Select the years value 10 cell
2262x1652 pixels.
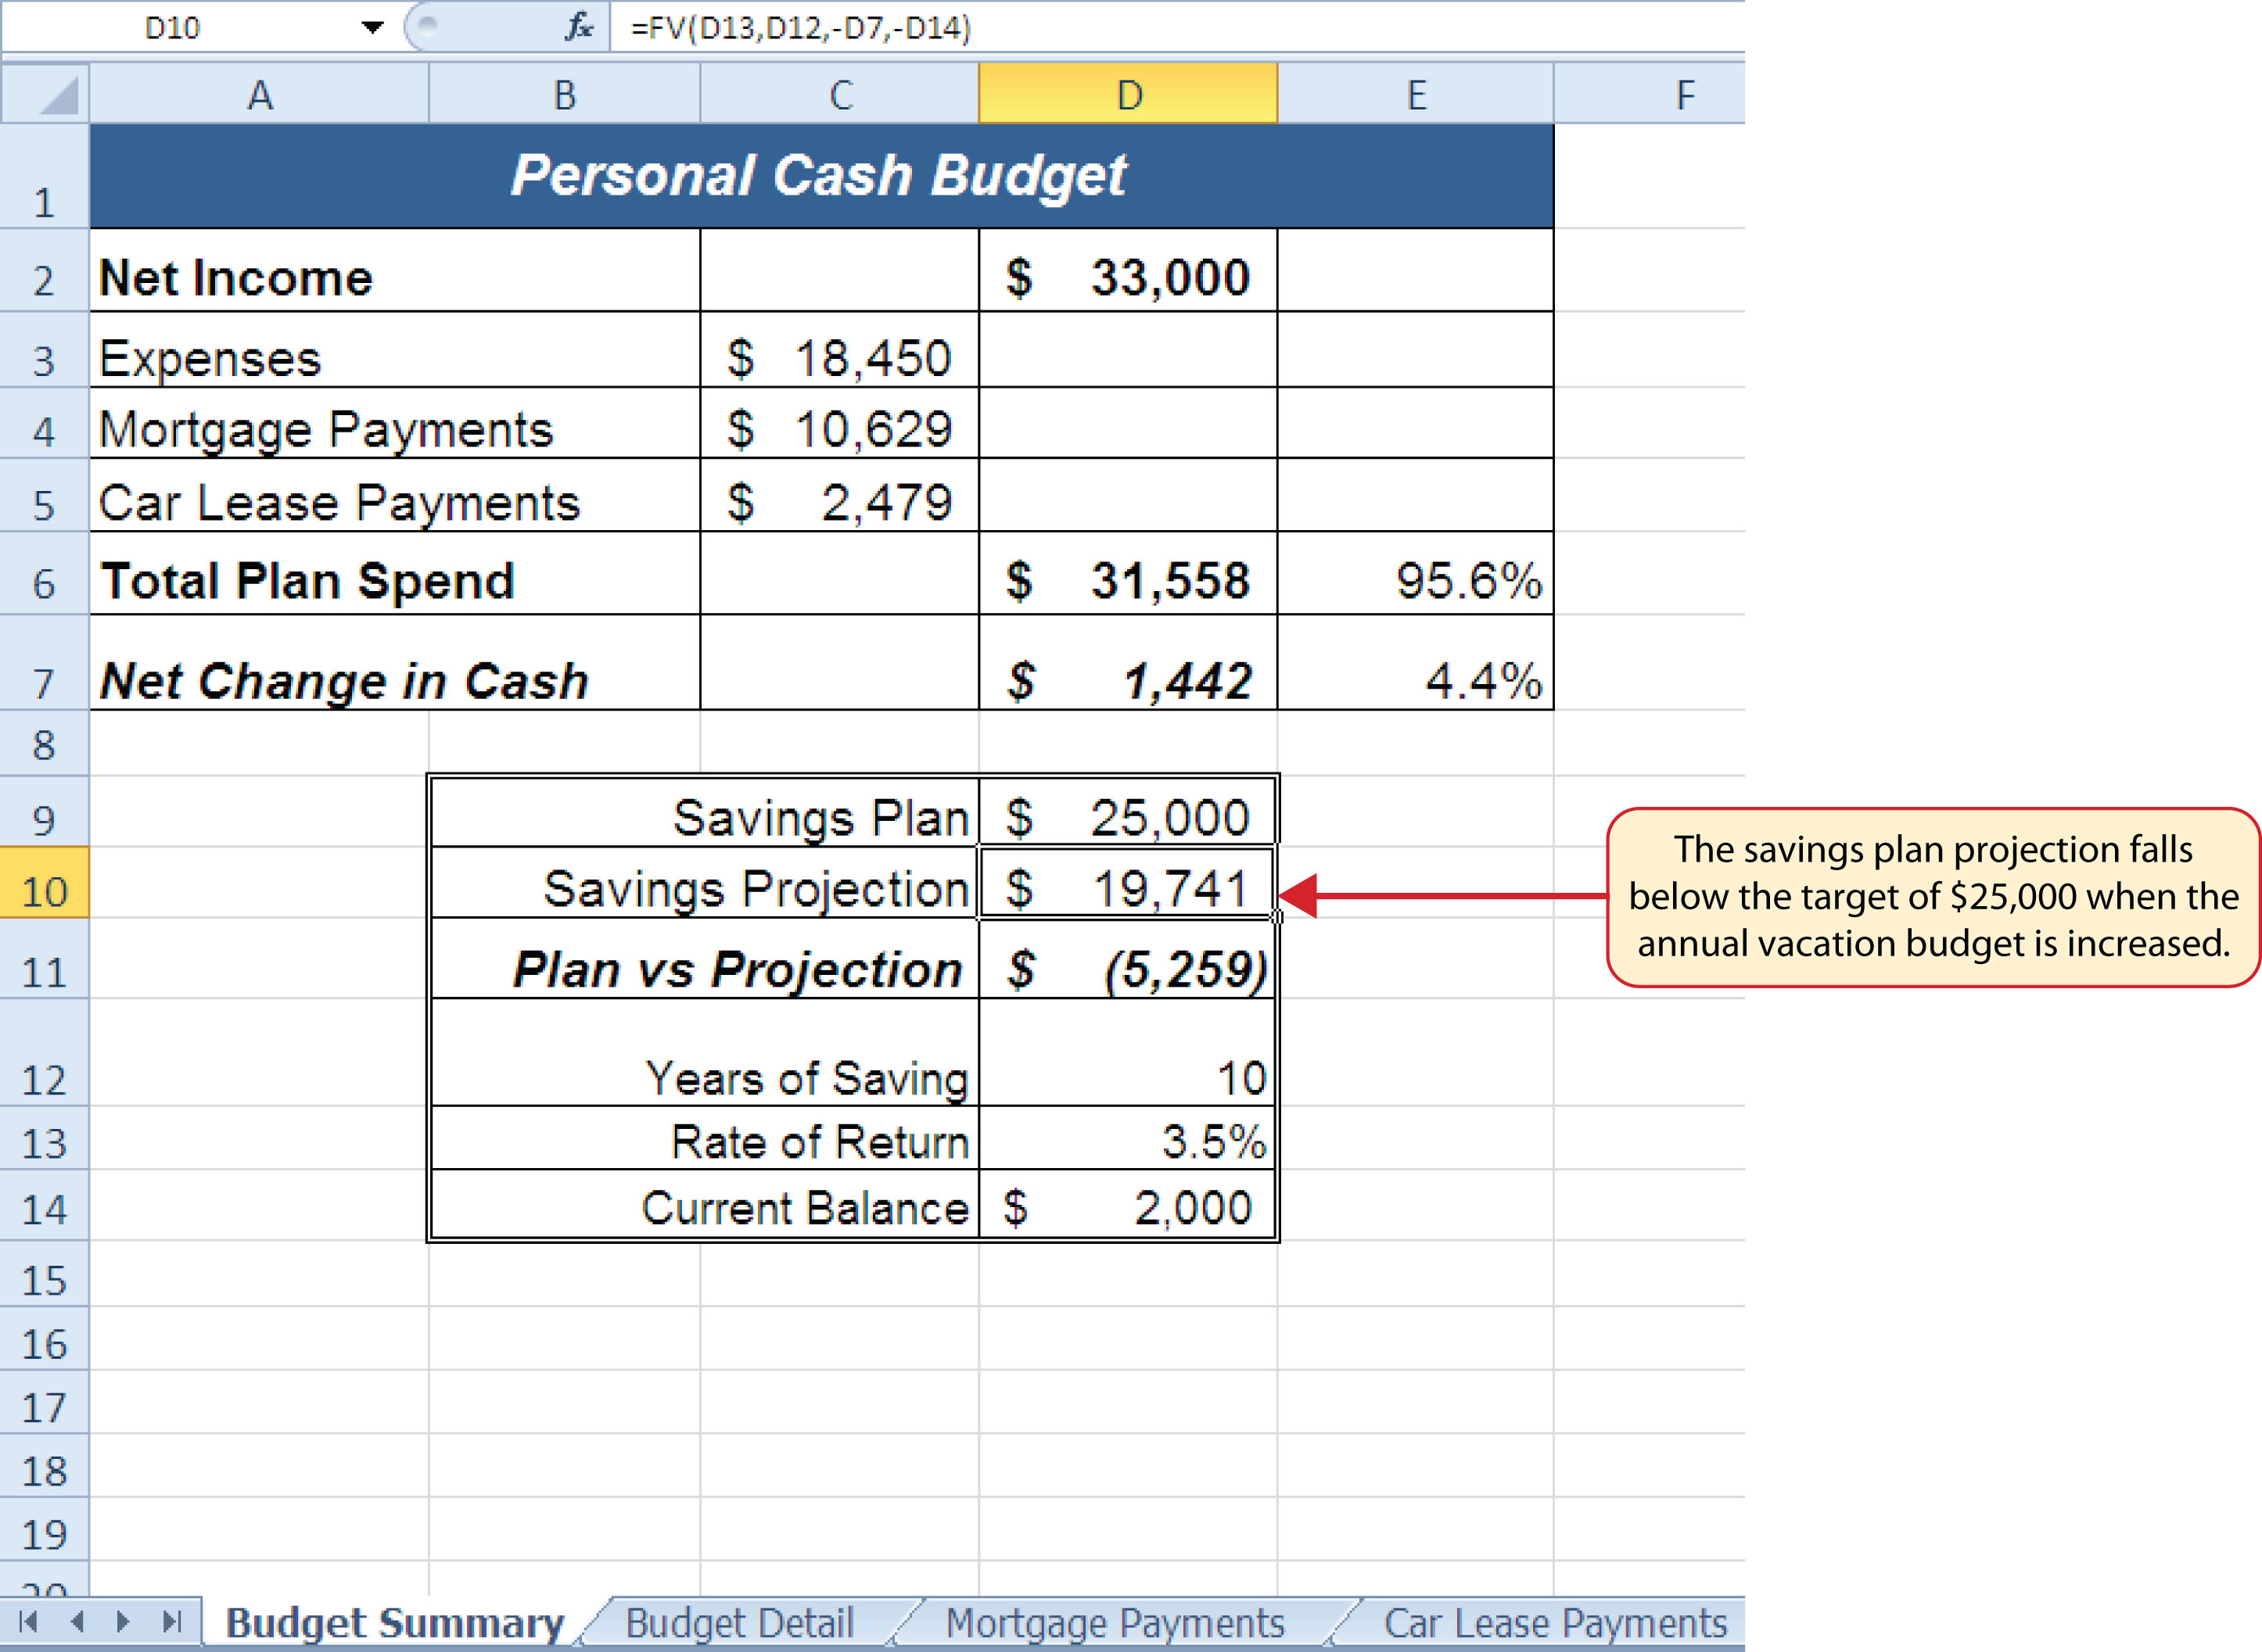(x=1128, y=1052)
